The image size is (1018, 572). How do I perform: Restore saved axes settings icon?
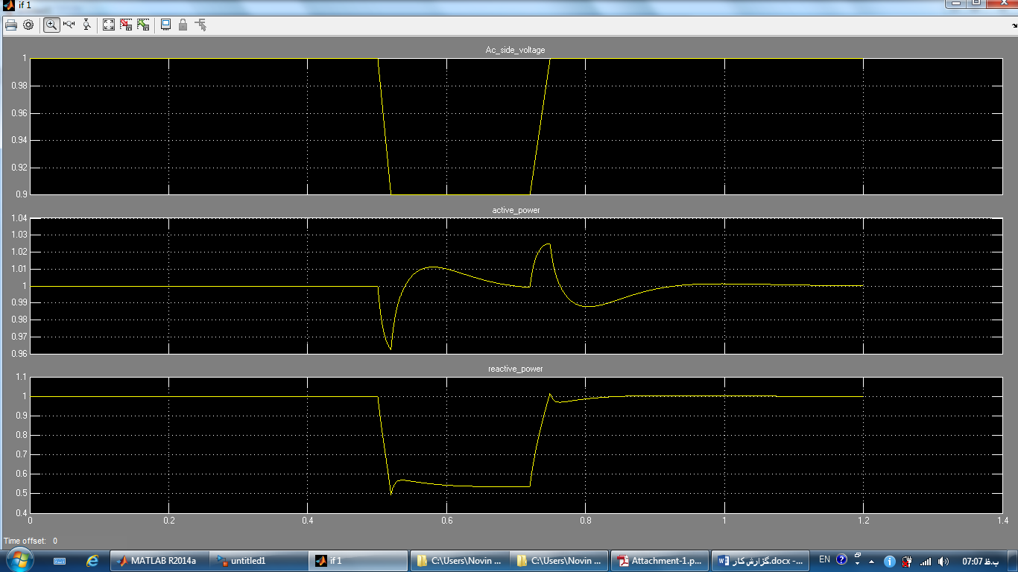pos(142,25)
